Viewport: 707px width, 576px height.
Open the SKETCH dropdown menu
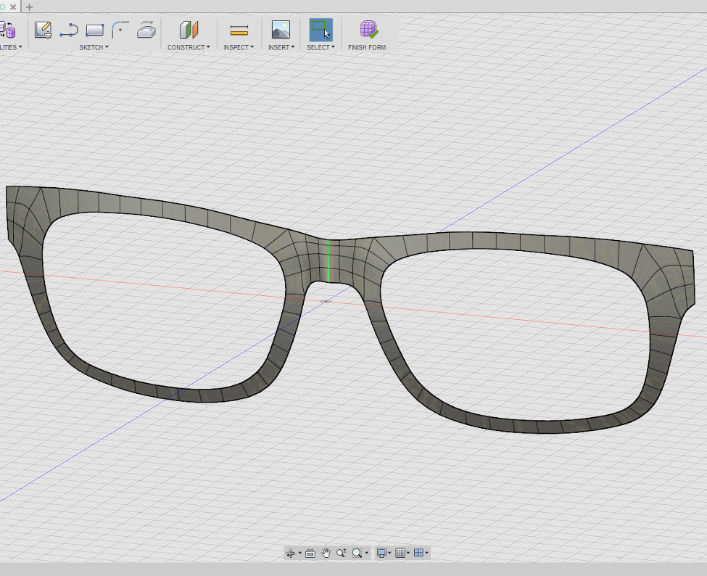click(x=94, y=47)
